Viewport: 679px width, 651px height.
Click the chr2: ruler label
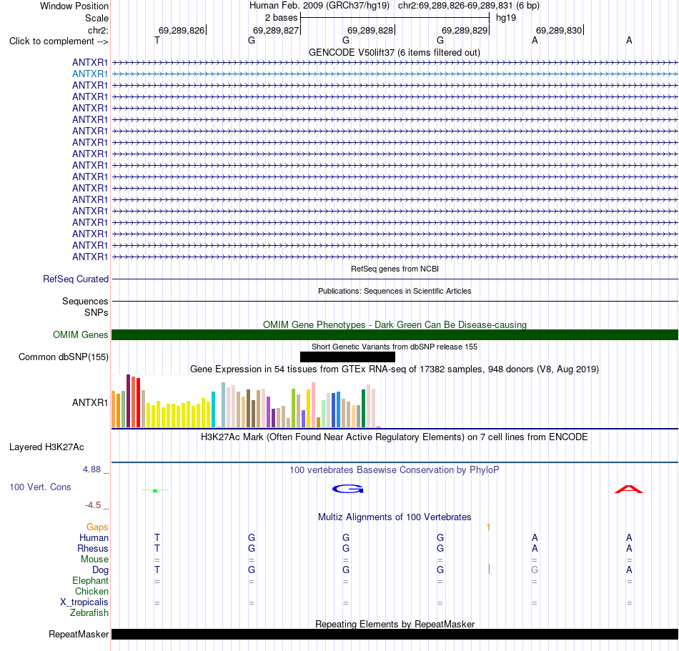click(98, 30)
